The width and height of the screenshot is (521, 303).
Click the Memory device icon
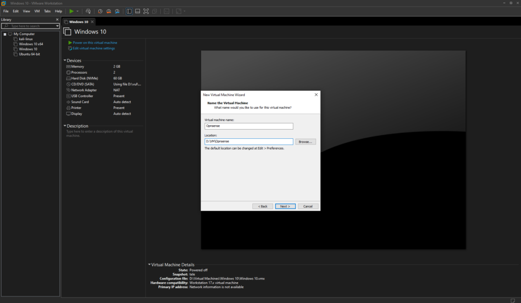(x=68, y=67)
